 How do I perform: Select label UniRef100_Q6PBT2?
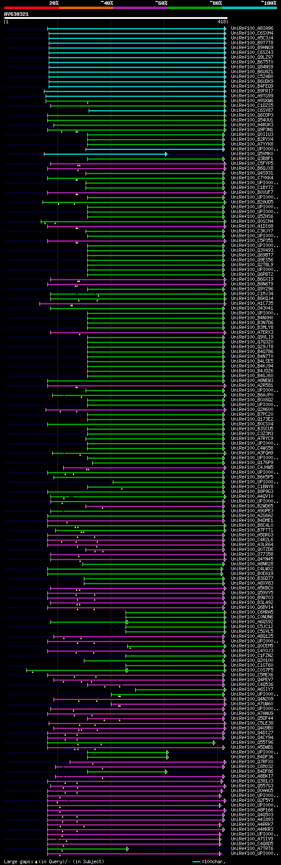coord(252,274)
